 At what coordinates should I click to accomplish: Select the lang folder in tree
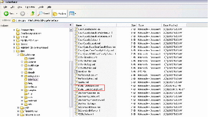click(29, 83)
